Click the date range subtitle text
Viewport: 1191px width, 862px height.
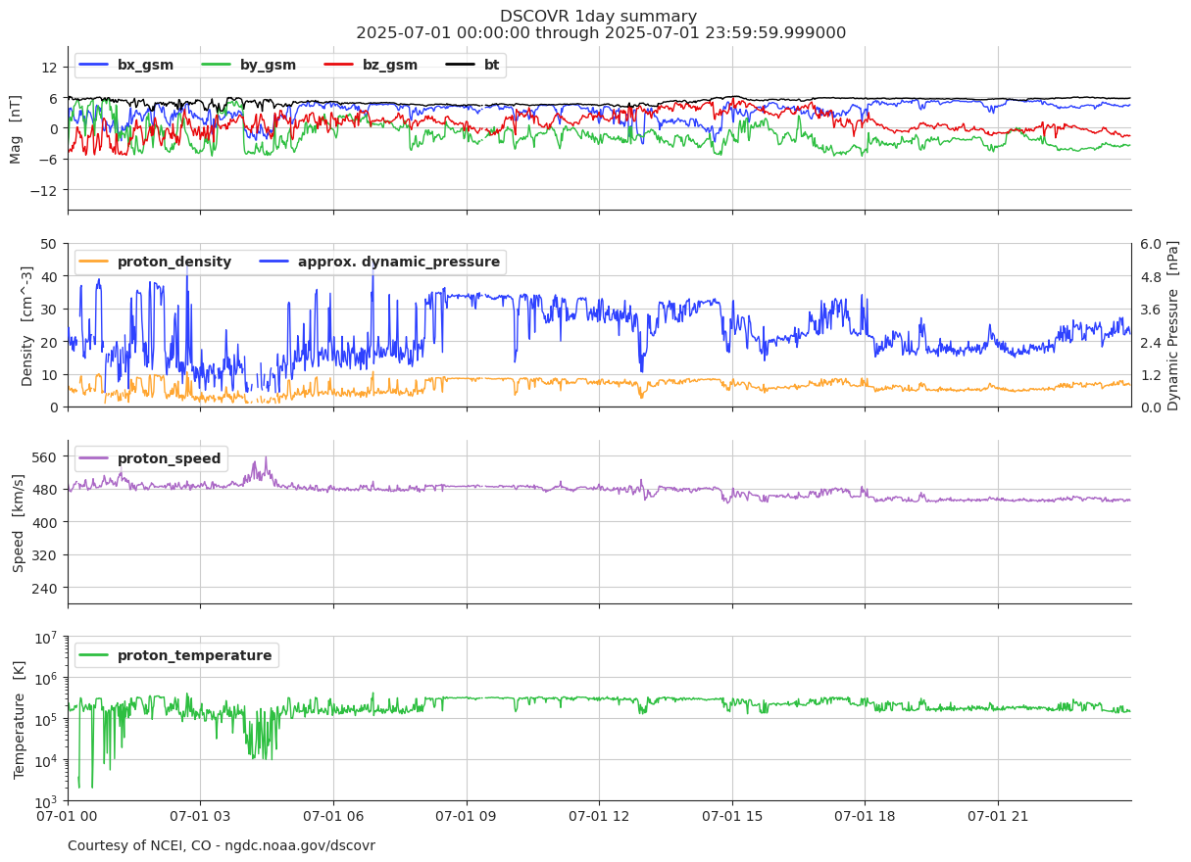coord(600,33)
